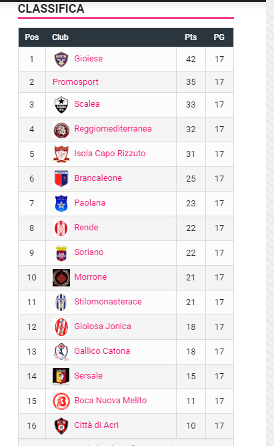Open the Città di Acri crest
The width and height of the screenshot is (274, 446).
click(61, 426)
